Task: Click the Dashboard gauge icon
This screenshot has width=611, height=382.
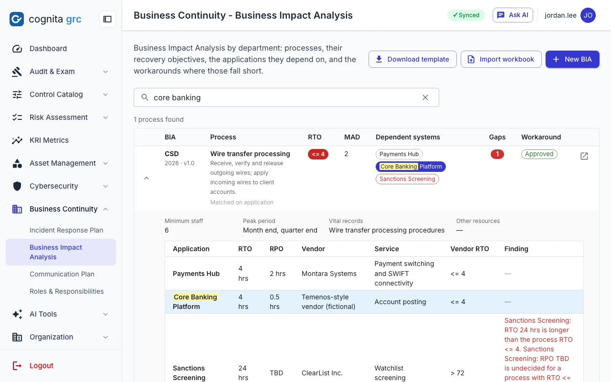Action: (x=17, y=49)
